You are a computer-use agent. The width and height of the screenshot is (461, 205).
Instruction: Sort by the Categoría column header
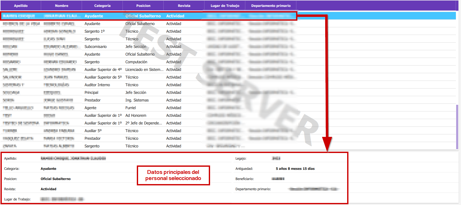[102, 6]
